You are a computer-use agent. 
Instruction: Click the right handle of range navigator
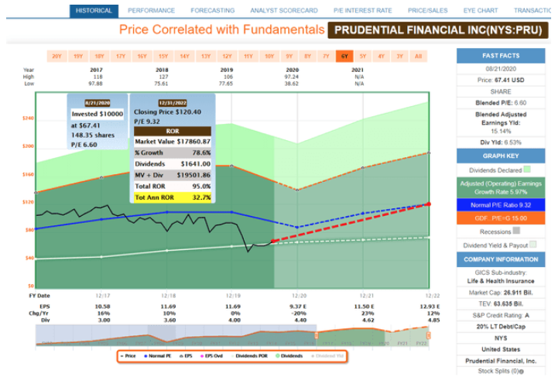click(428, 335)
